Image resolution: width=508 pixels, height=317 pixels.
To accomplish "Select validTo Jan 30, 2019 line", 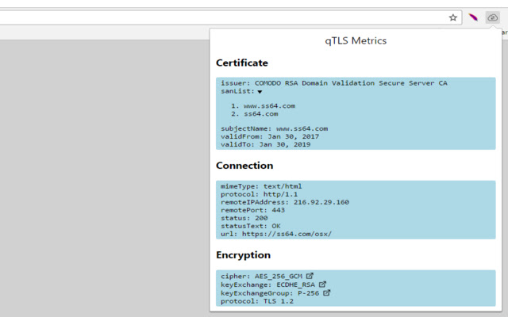I will (x=266, y=144).
